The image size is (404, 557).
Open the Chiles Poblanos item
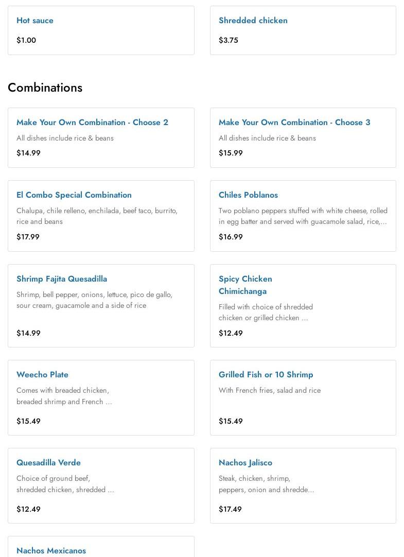click(x=248, y=195)
